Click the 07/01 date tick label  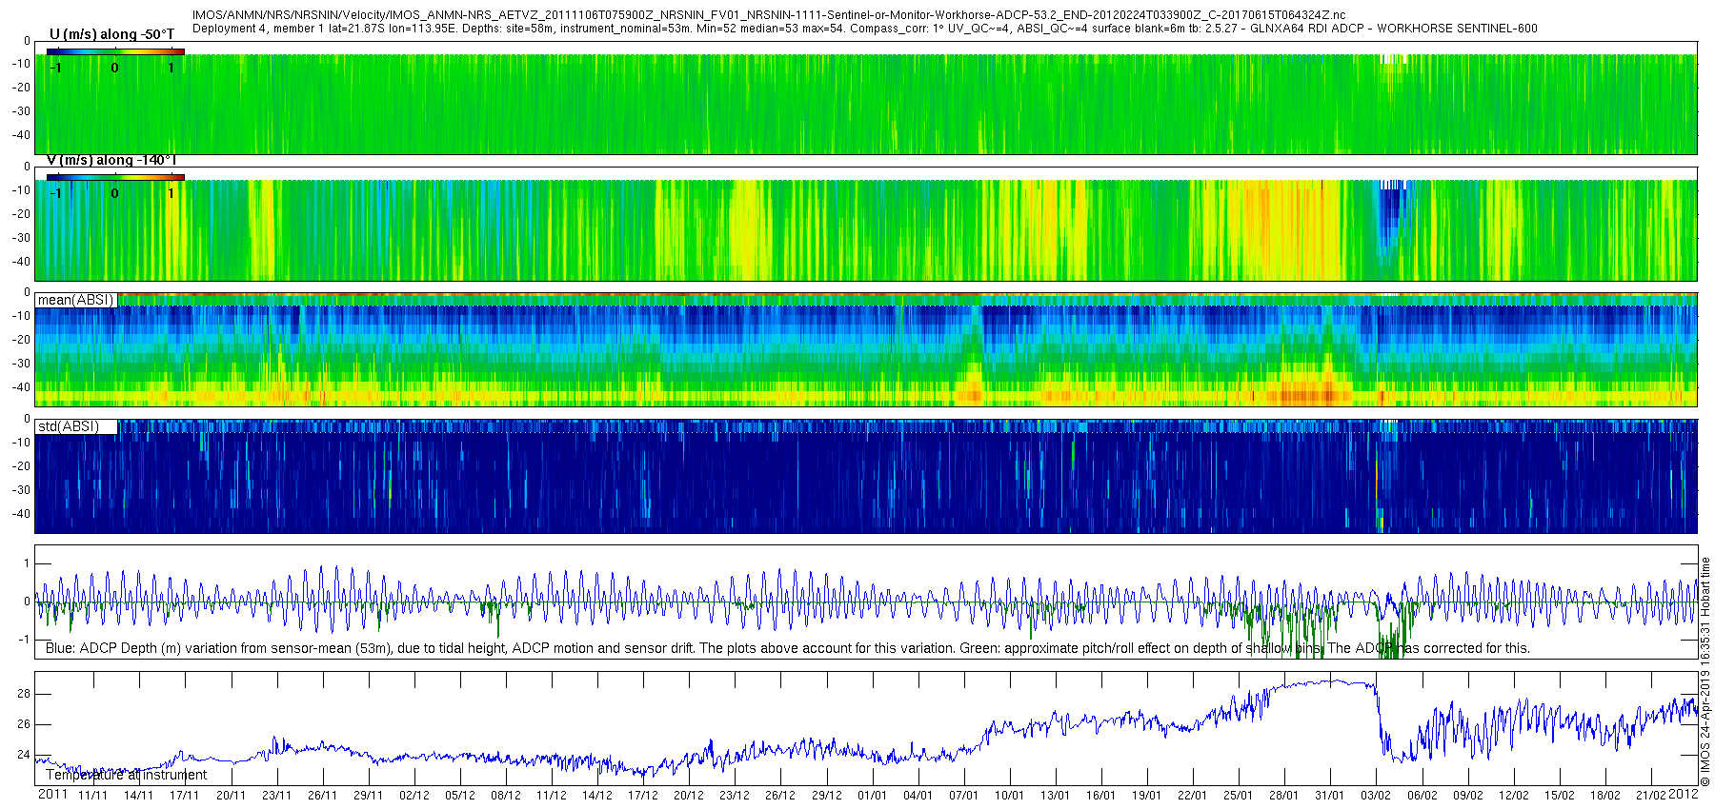tap(963, 796)
